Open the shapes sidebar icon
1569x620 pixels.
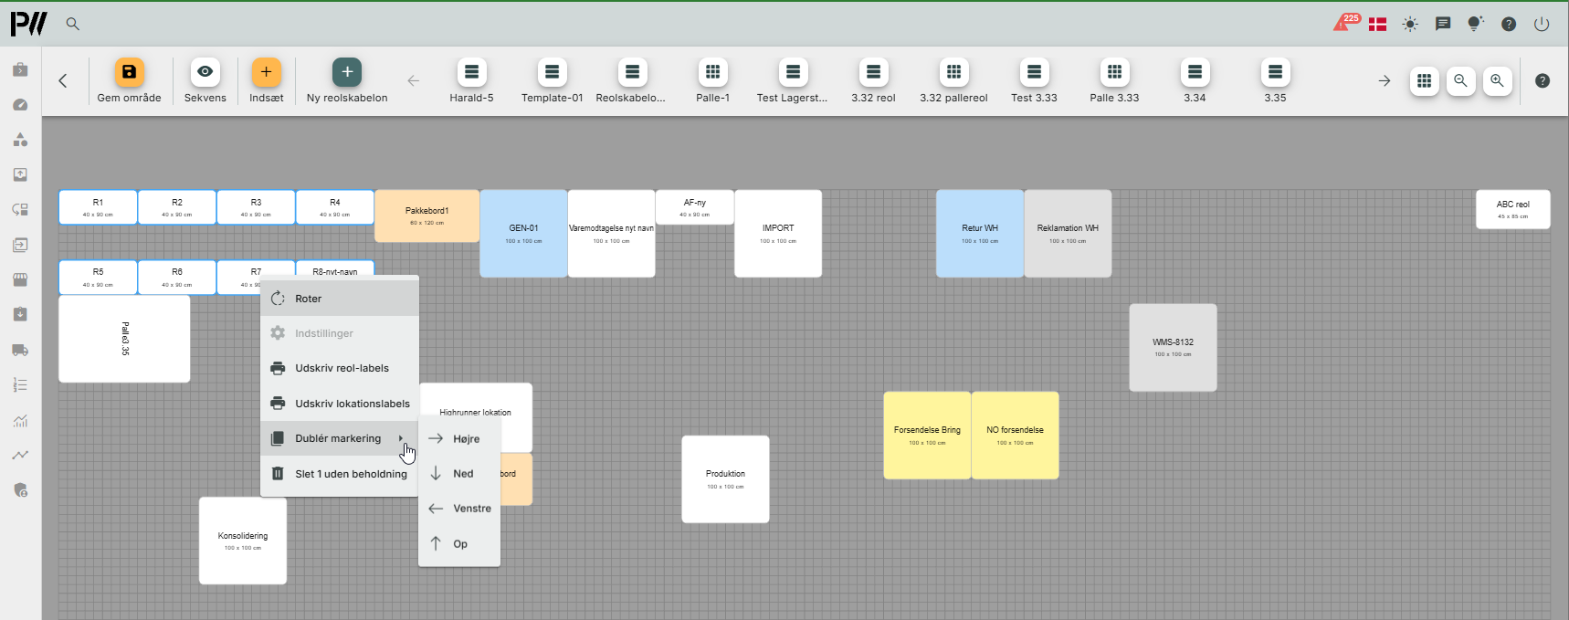20,140
